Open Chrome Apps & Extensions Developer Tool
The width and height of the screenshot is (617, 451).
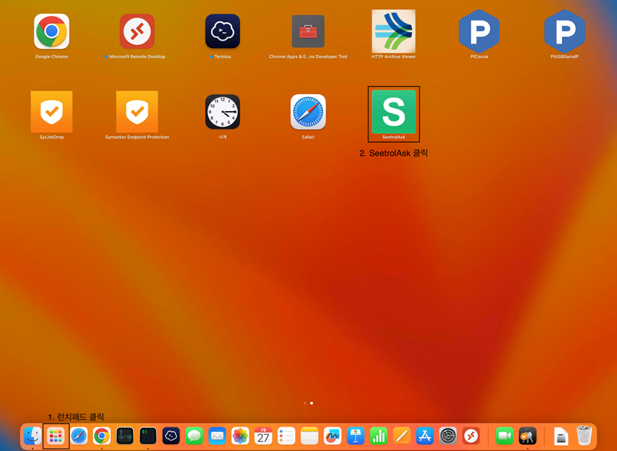tap(308, 32)
